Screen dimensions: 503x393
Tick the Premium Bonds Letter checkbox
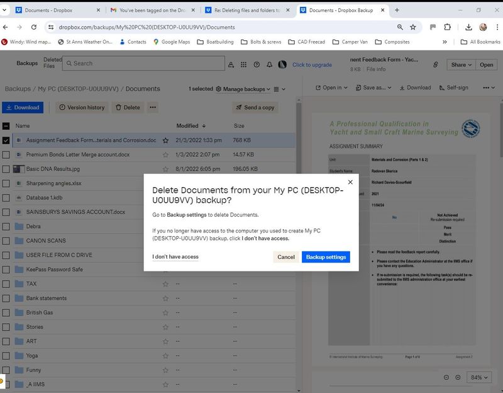[x=6, y=154]
